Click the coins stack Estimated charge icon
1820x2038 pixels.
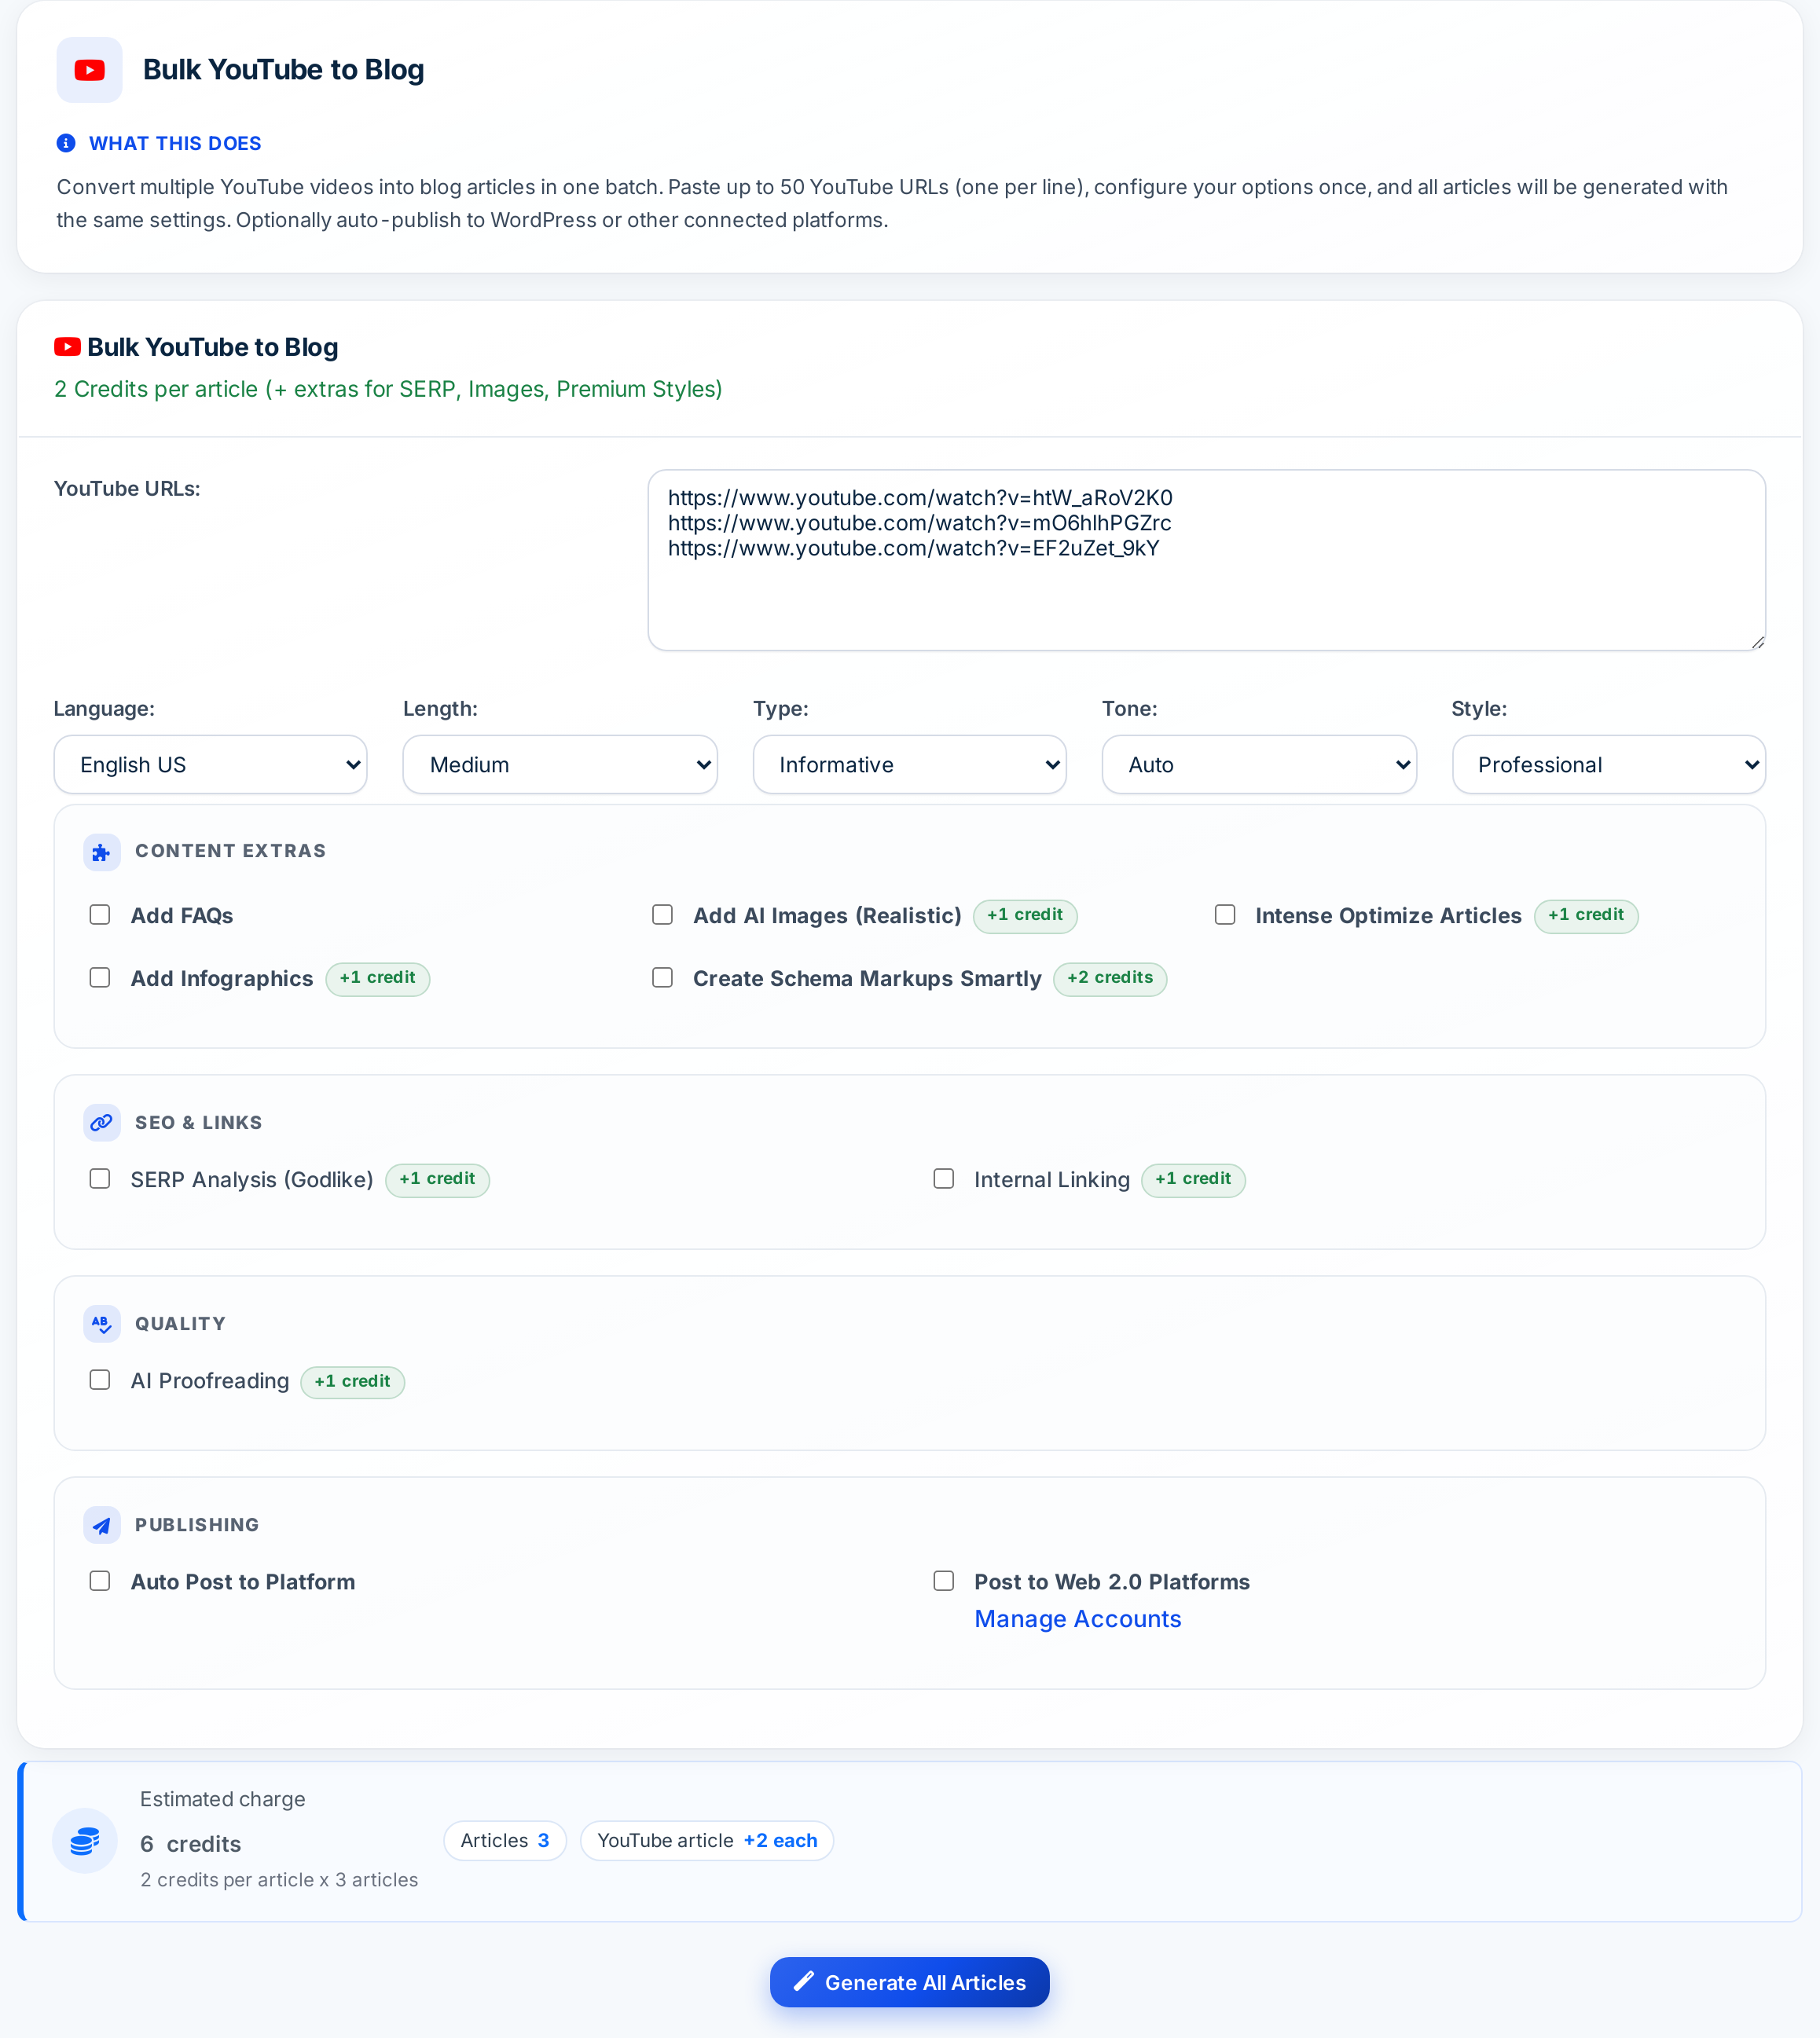(85, 1840)
